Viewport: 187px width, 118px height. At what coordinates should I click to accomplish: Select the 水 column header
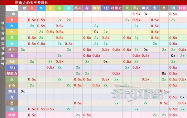[41, 8]
